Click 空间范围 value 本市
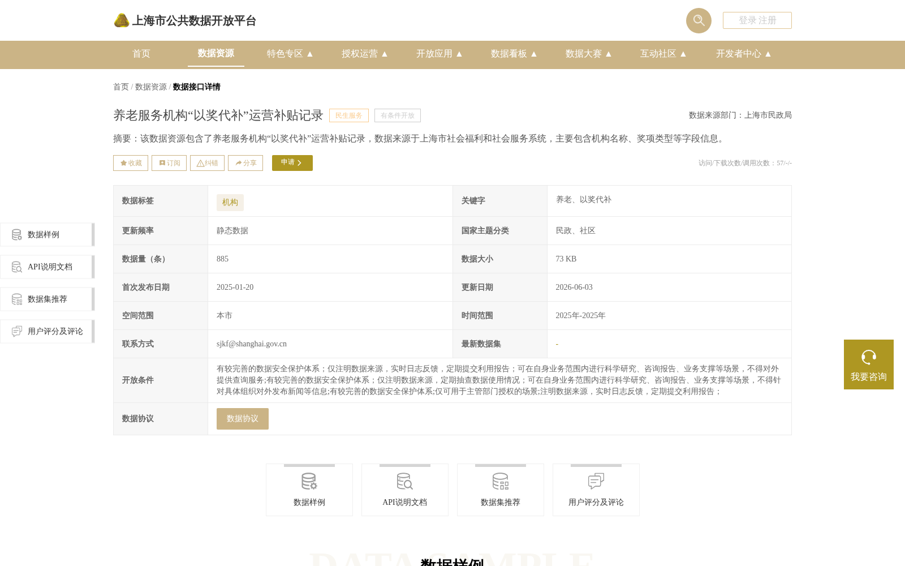 coord(225,316)
